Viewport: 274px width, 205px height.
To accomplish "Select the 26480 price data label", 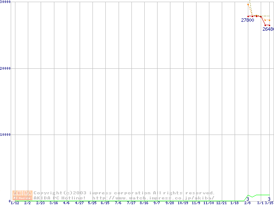I will [268, 29].
